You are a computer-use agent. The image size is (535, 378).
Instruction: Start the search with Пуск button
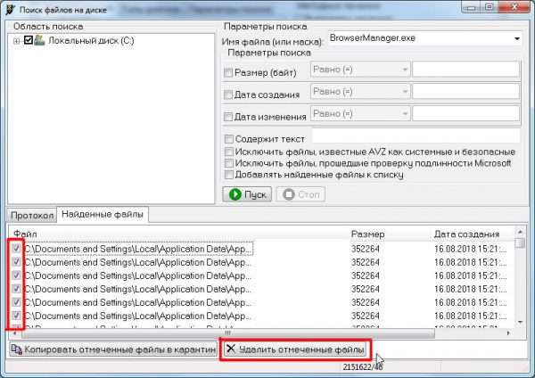247,194
